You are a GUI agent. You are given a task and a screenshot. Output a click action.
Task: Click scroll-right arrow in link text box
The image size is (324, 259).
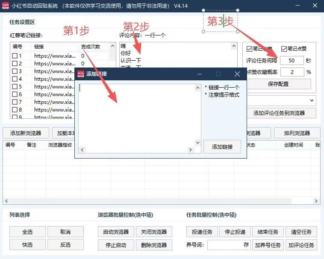coord(191,150)
